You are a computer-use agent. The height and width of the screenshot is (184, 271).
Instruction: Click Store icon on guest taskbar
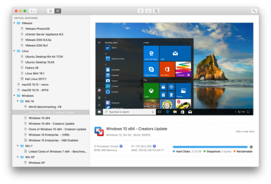coord(183,112)
